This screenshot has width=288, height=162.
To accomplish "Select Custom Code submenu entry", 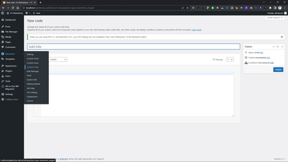I will [33, 67].
